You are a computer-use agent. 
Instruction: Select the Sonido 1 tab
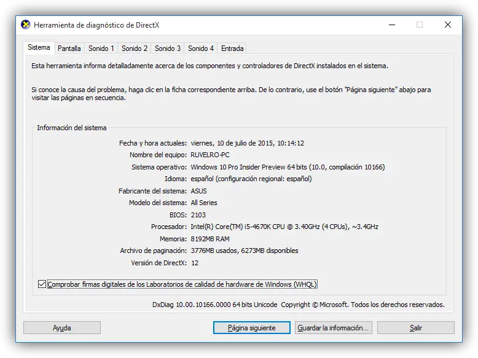(x=101, y=49)
